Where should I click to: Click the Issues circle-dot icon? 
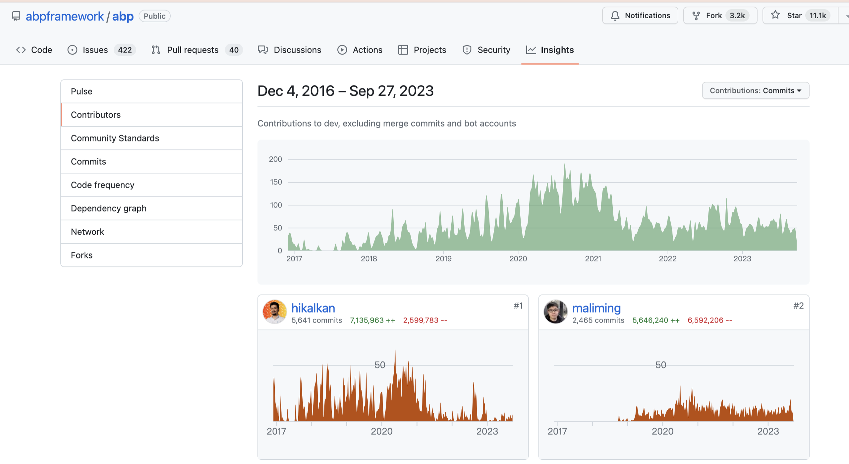72,50
